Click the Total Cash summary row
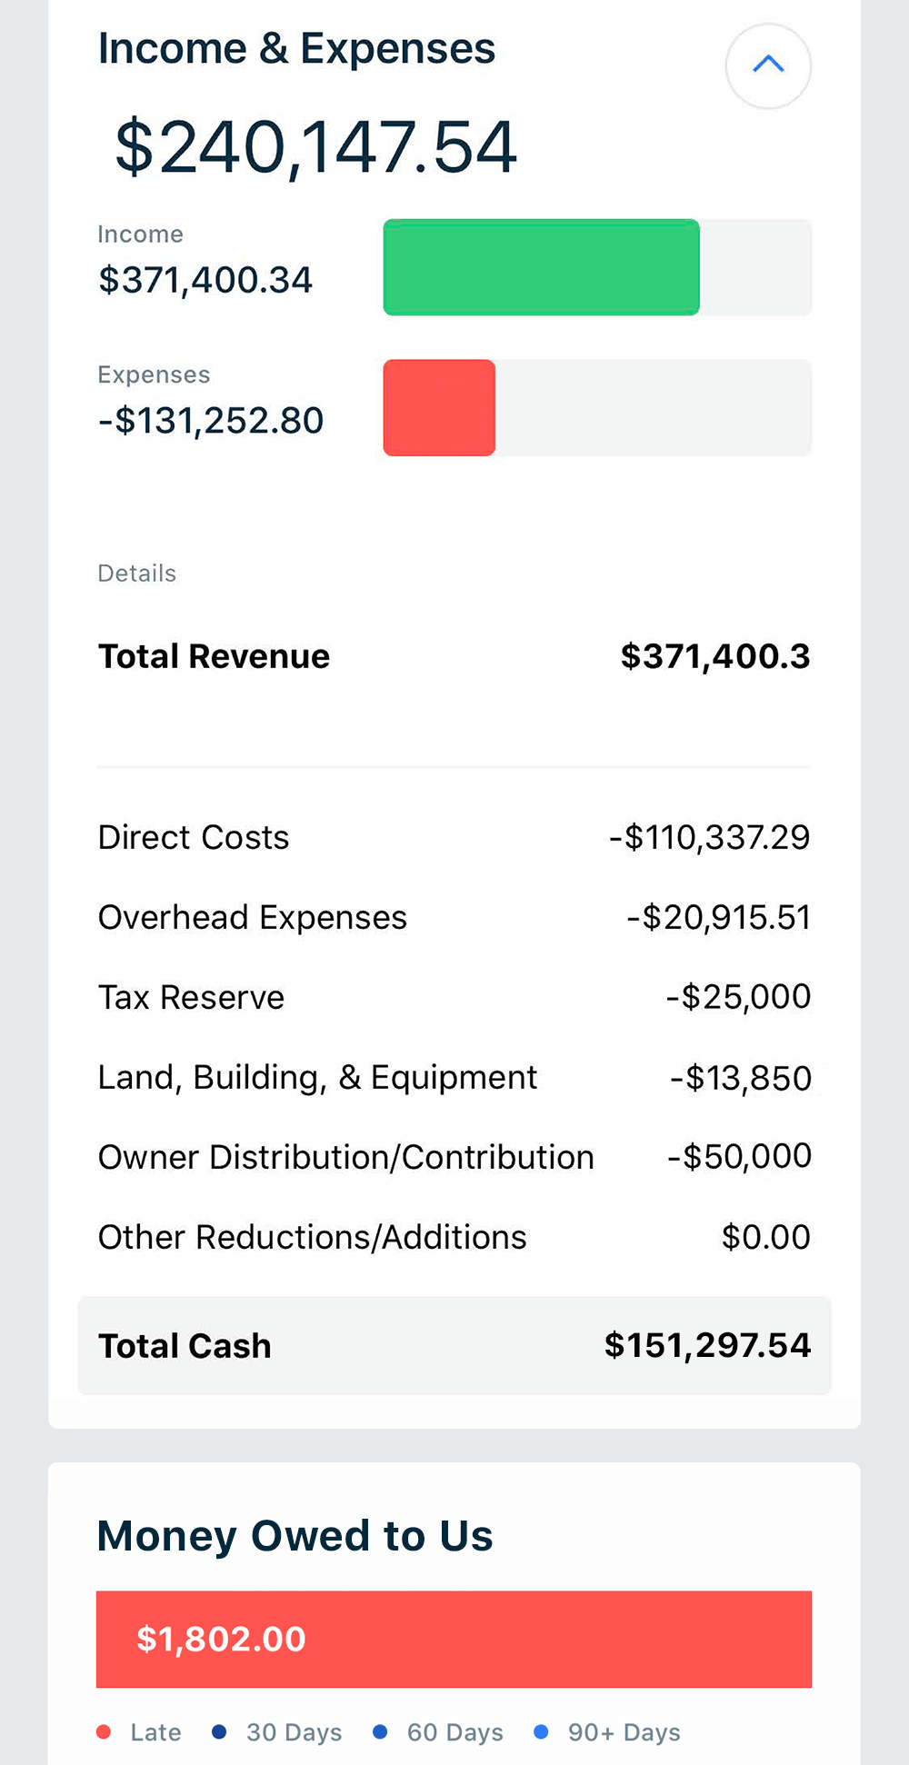Viewport: 909px width, 1765px height. pyautogui.click(x=454, y=1346)
